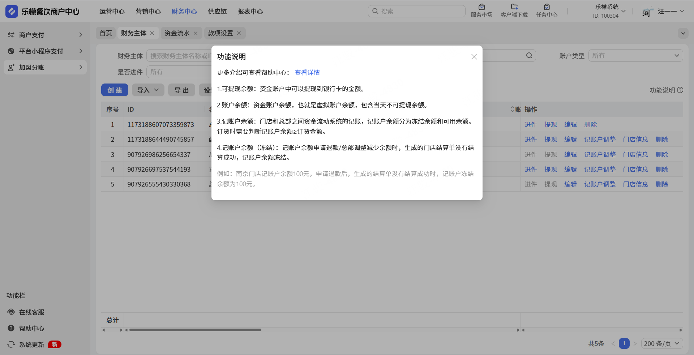Click the 乐檬餐饮商户中心 logo icon
This screenshot has width=694, height=355.
(x=12, y=12)
